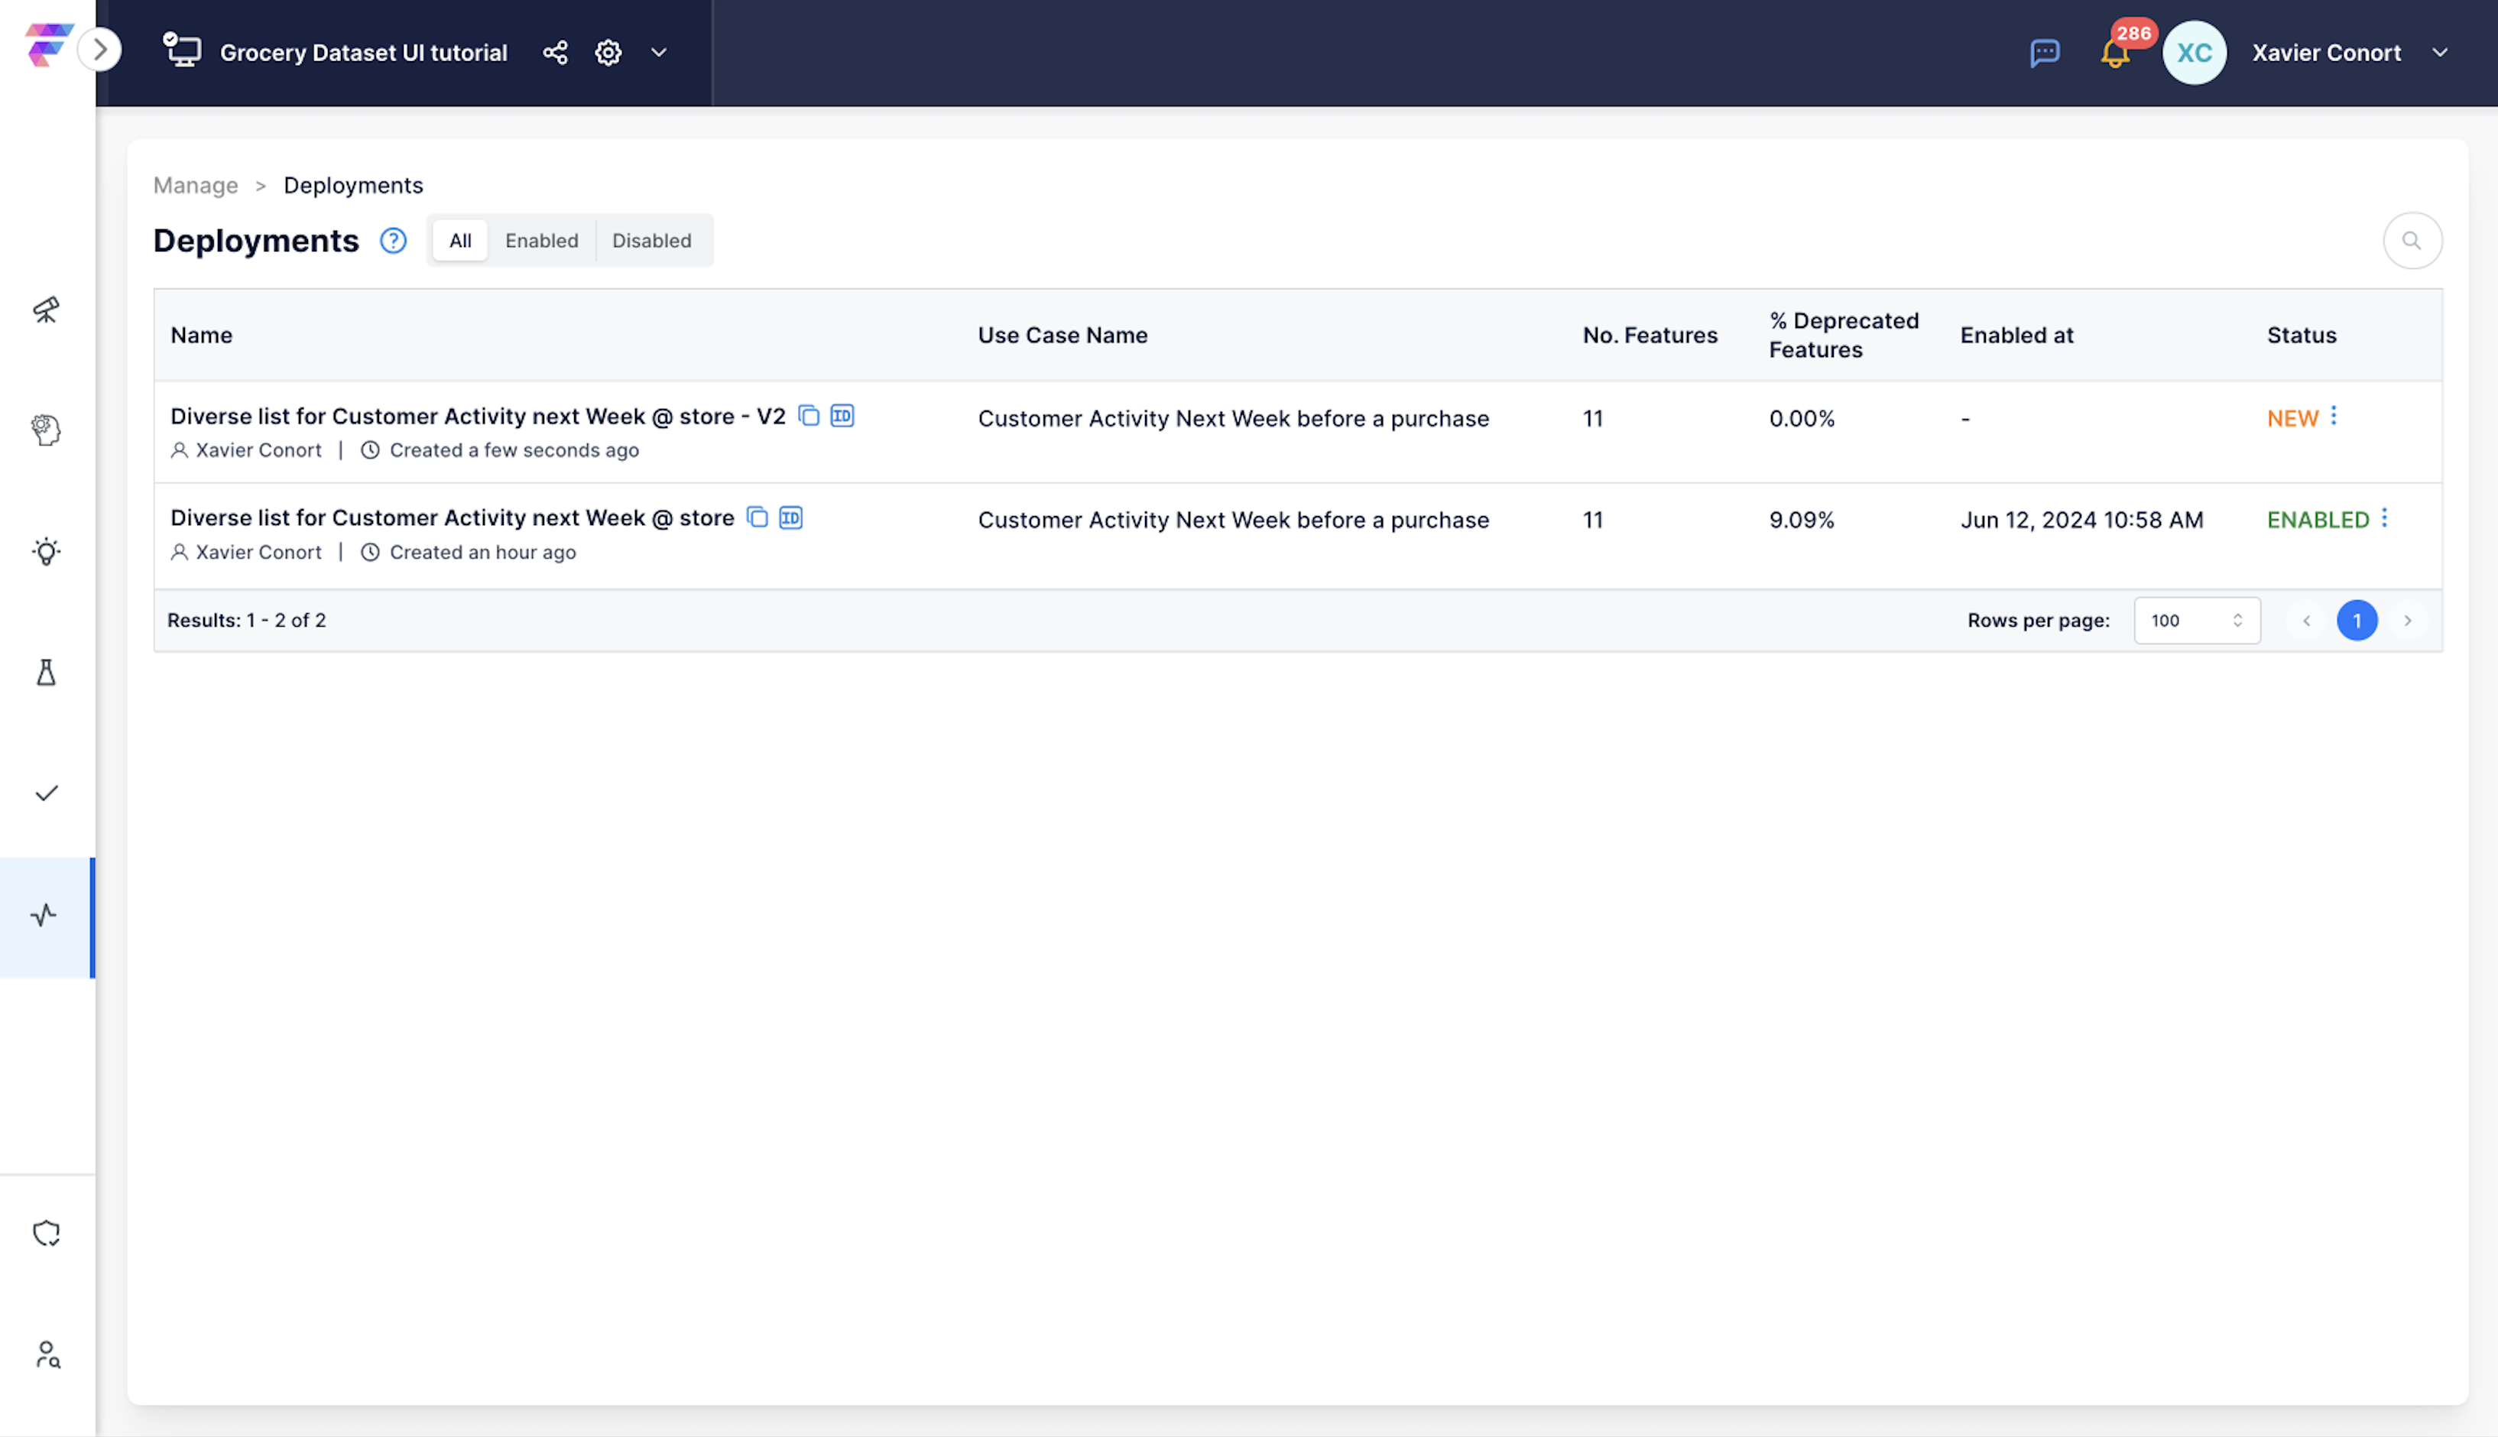Open the actions menu beside NEW status

(x=2334, y=416)
